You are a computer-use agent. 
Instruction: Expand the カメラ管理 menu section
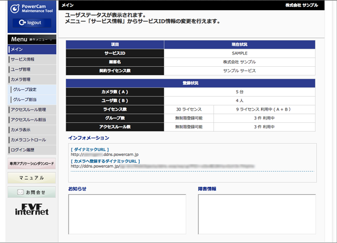(31, 80)
